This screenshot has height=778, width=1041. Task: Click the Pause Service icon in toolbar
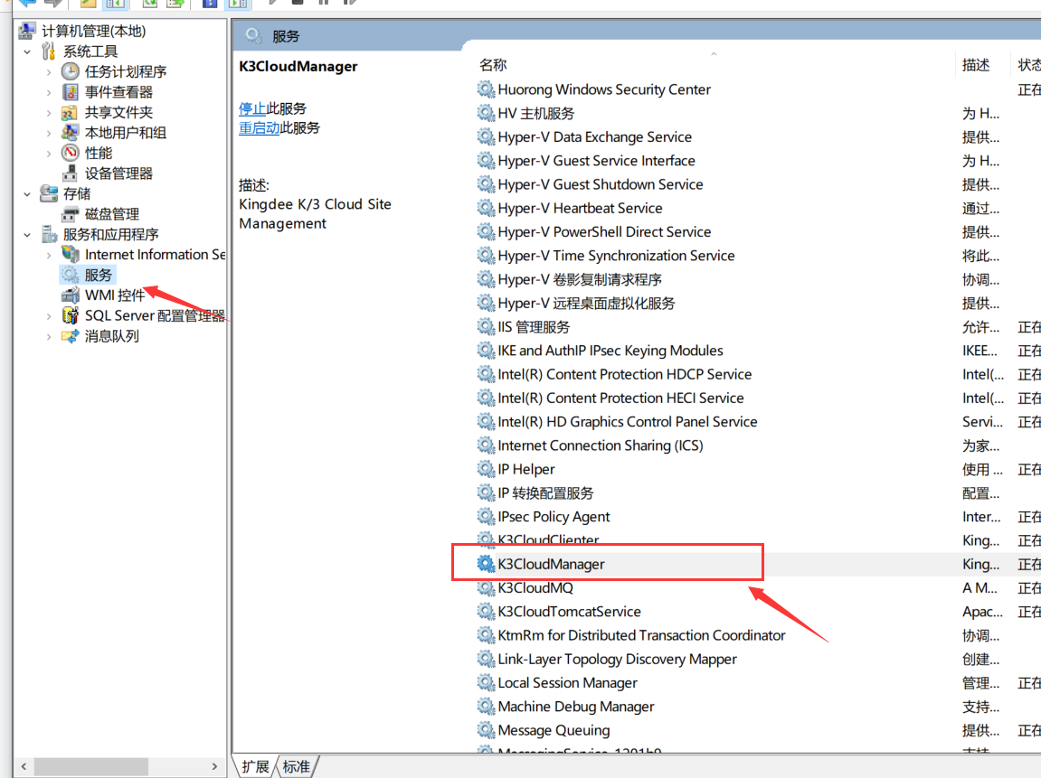(x=323, y=5)
